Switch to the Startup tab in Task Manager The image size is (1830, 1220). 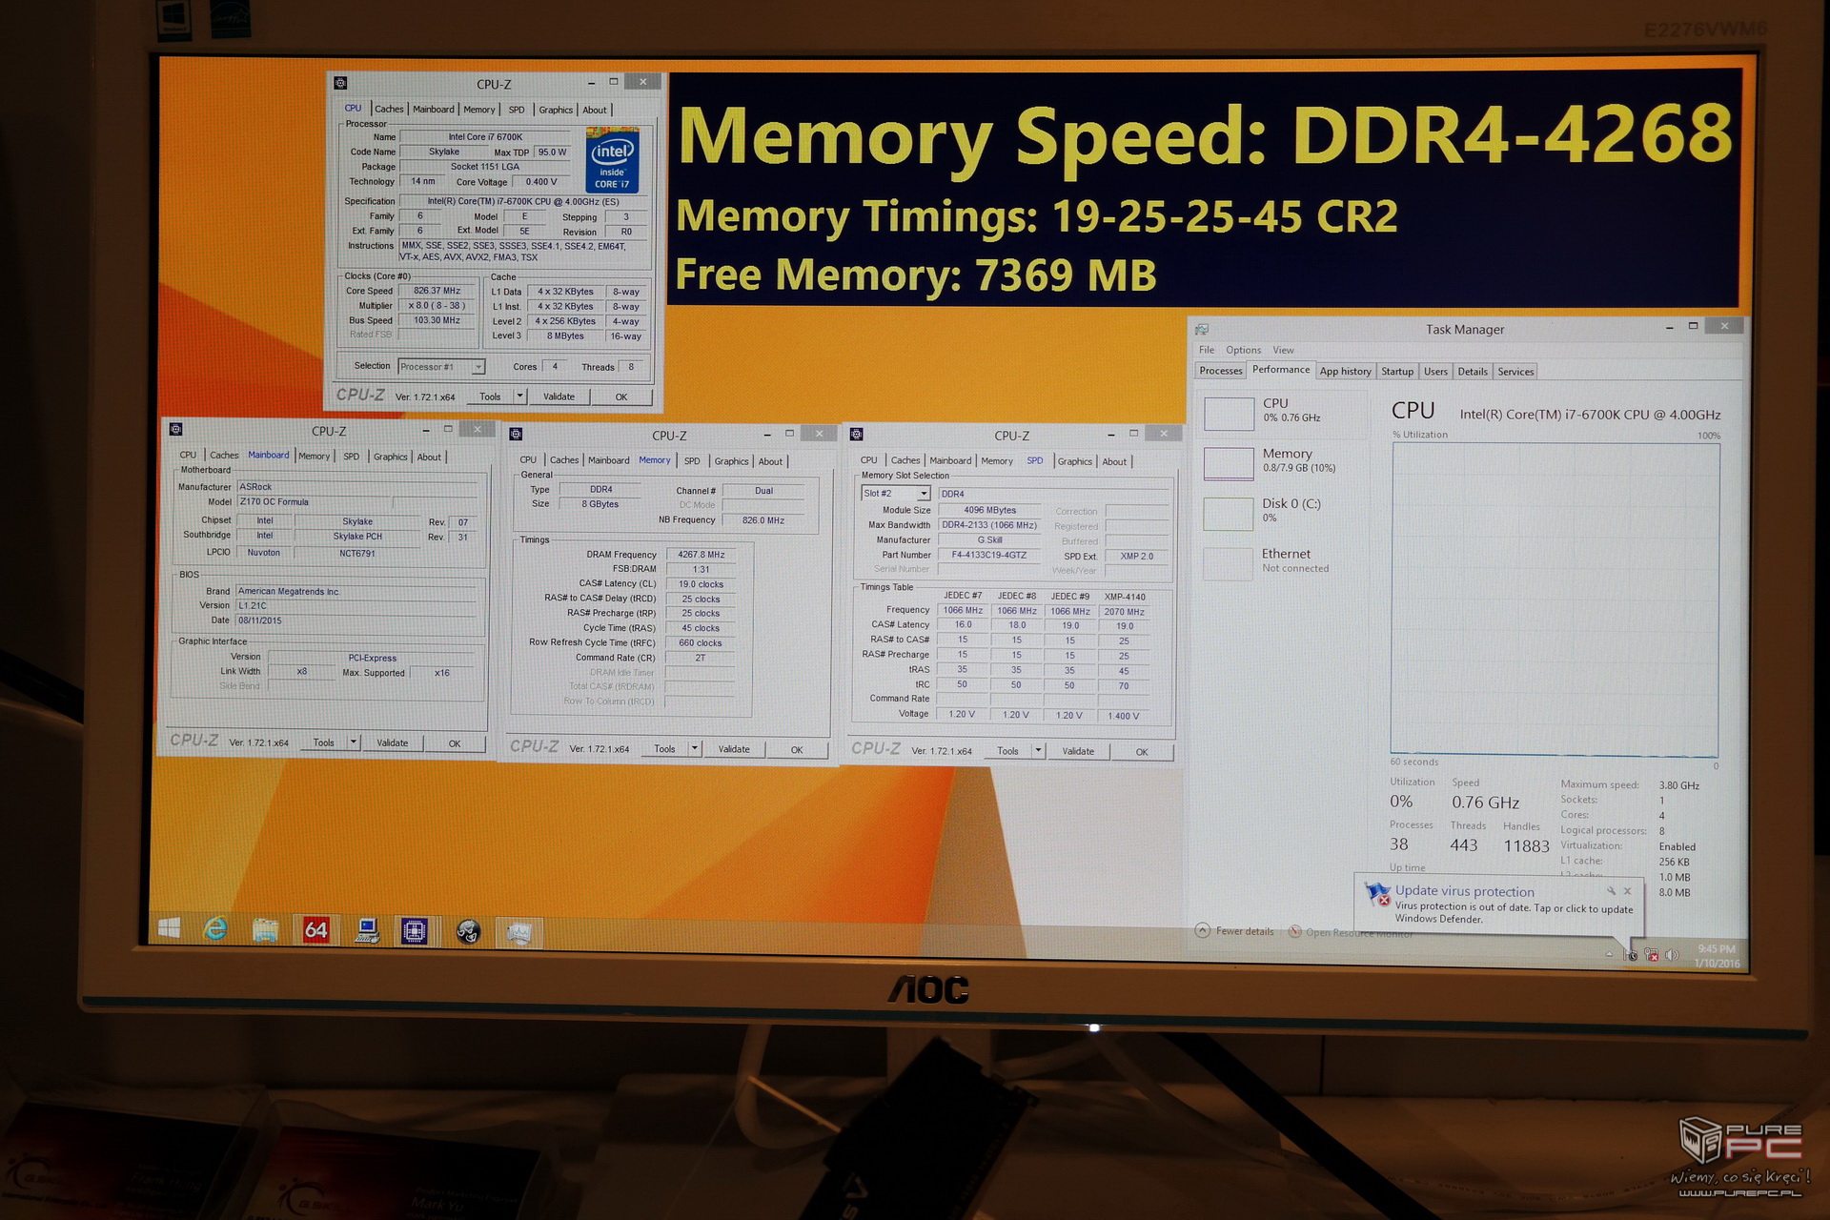click(1397, 371)
